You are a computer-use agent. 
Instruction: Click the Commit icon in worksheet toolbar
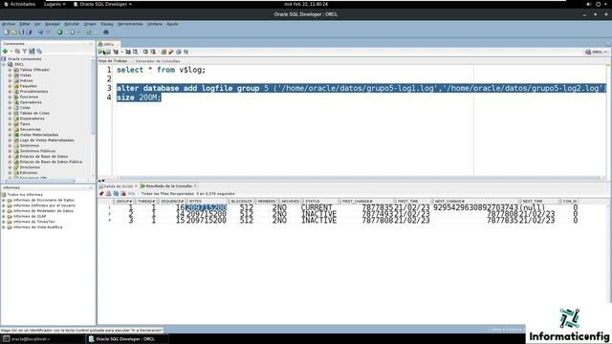(x=145, y=52)
